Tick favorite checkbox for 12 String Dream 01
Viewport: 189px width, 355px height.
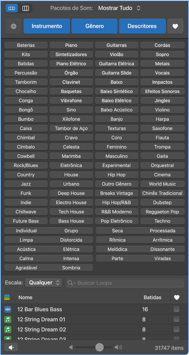pyautogui.click(x=176, y=319)
